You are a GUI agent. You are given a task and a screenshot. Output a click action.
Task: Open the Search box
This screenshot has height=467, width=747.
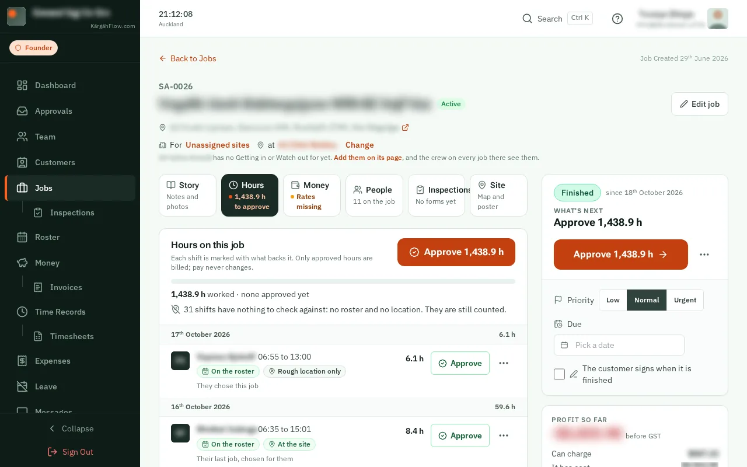point(557,19)
